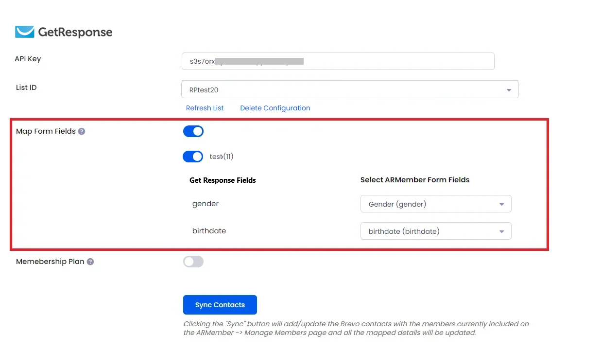Click the GetResponse envelope logo icon
Image resolution: width=601 pixels, height=351 pixels.
pyautogui.click(x=24, y=32)
